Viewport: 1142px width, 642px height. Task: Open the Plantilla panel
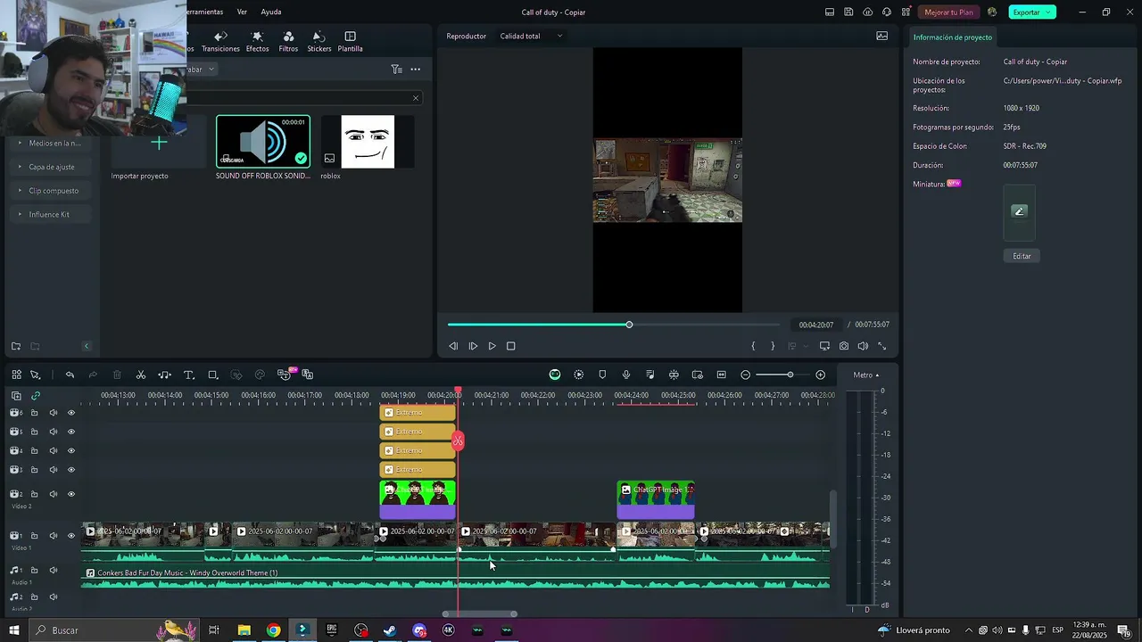tap(350, 41)
